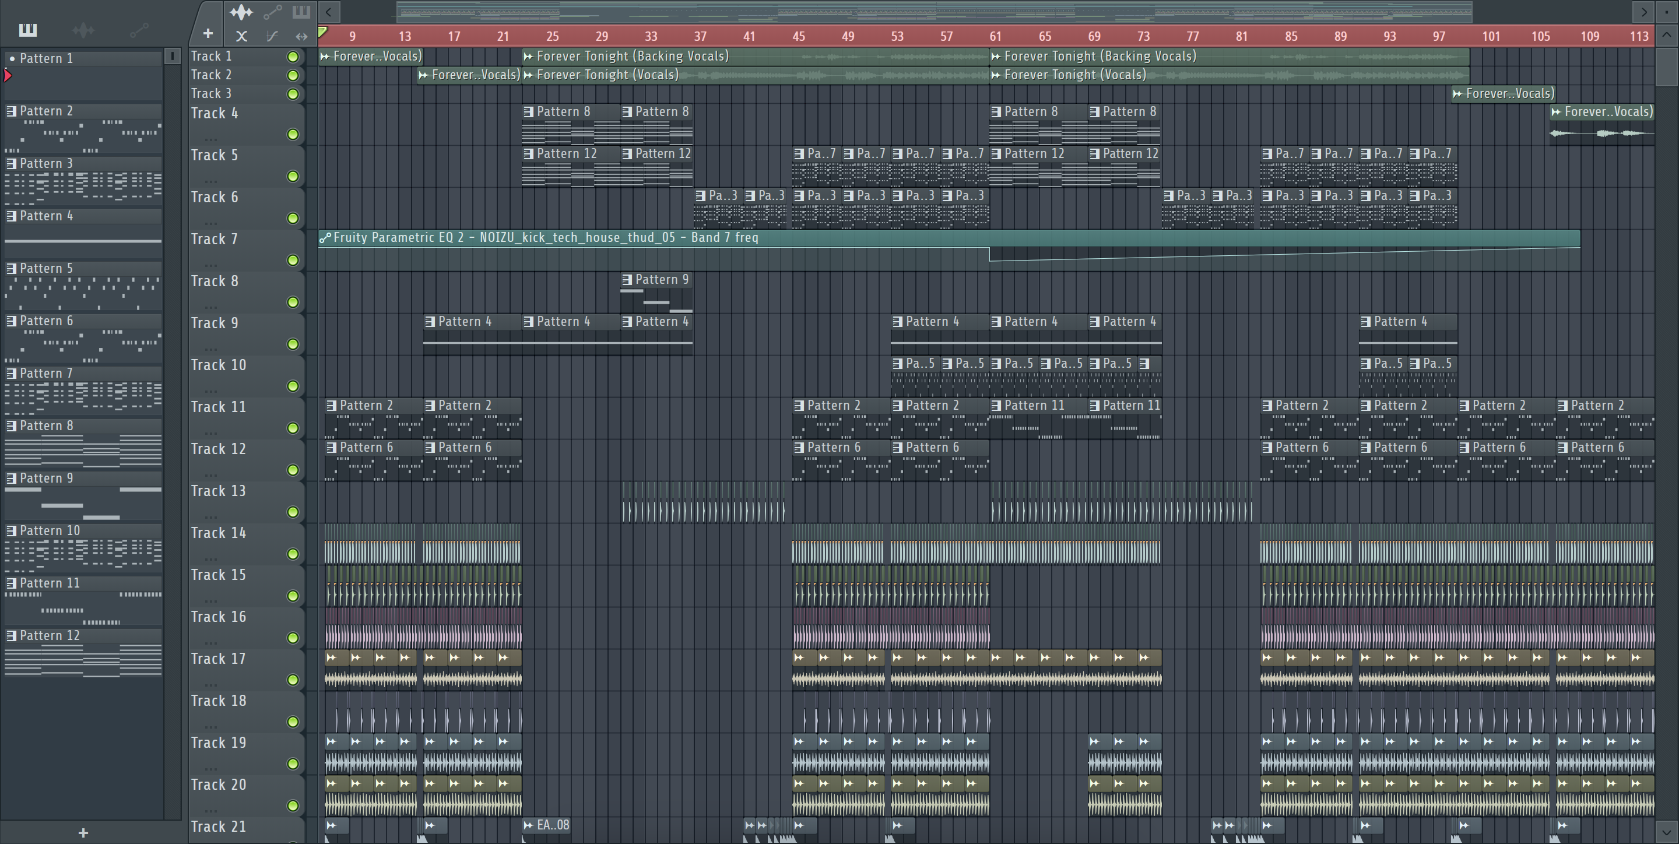Click the plus button below the pattern list
Image resolution: width=1679 pixels, height=844 pixels.
click(83, 832)
